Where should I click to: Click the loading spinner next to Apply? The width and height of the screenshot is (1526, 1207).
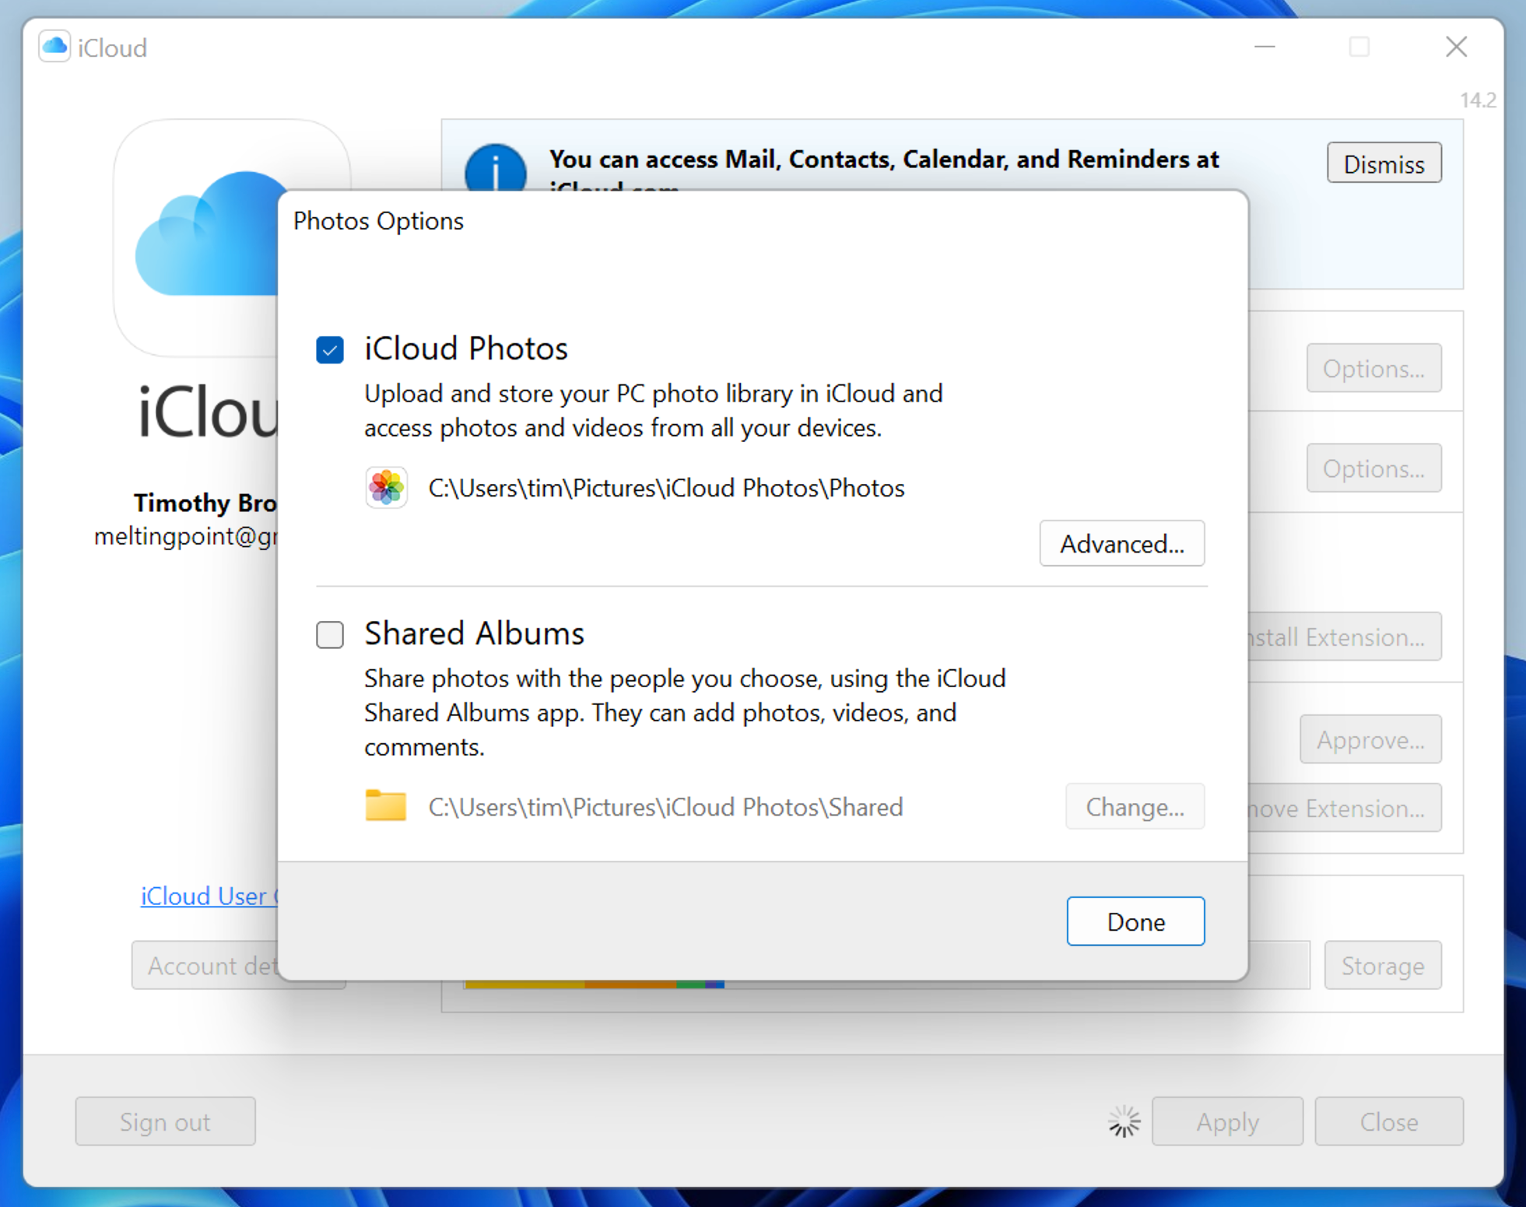click(1123, 1121)
